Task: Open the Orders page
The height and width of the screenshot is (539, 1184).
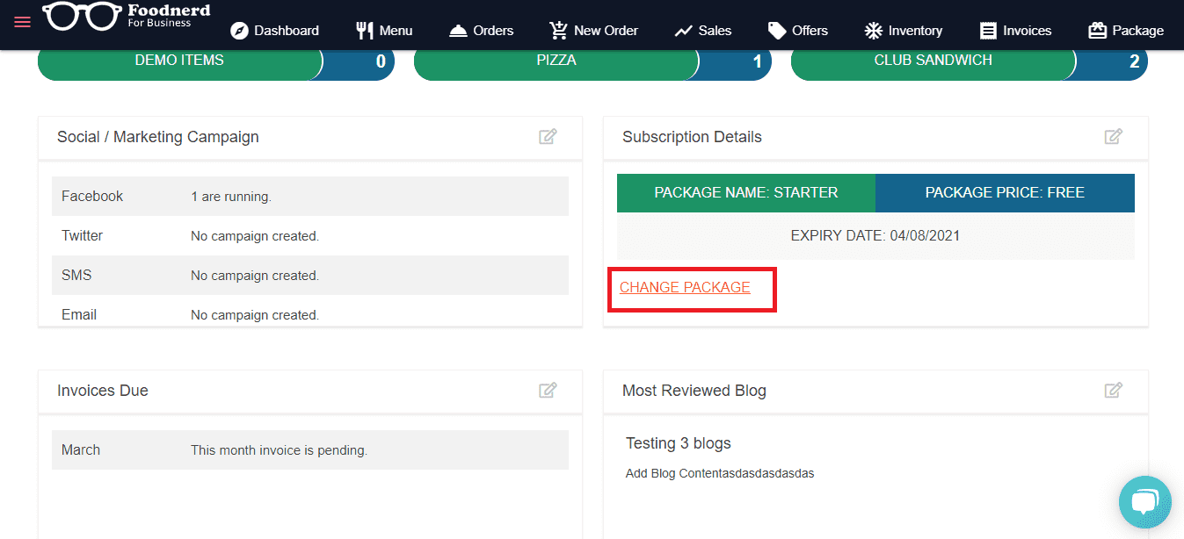Action: point(481,31)
